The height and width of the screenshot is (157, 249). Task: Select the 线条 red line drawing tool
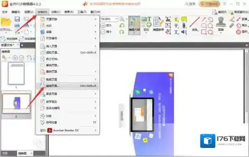click(x=195, y=24)
